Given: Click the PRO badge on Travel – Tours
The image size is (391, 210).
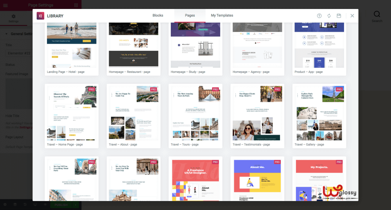Looking at the screenshot, I should [215, 89].
